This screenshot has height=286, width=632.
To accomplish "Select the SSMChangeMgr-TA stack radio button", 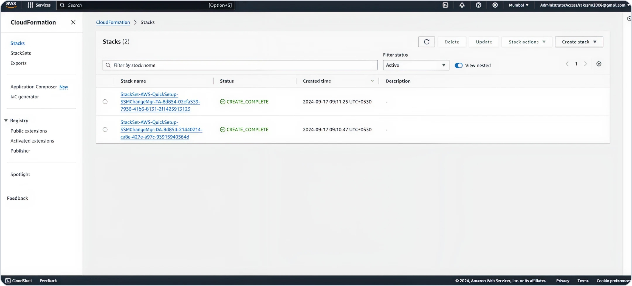I will 105,102.
